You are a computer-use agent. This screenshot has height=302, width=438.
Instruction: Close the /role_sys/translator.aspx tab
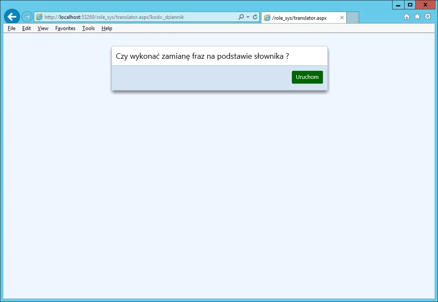342,18
